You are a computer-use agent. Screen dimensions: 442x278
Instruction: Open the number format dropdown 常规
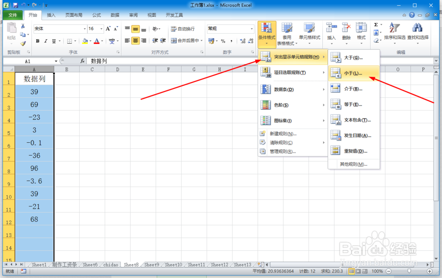point(252,29)
